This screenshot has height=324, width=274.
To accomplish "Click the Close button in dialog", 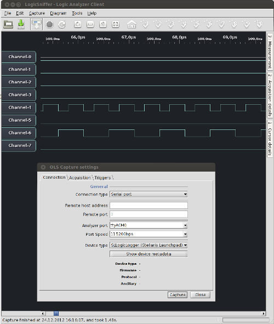I will click(200, 294).
